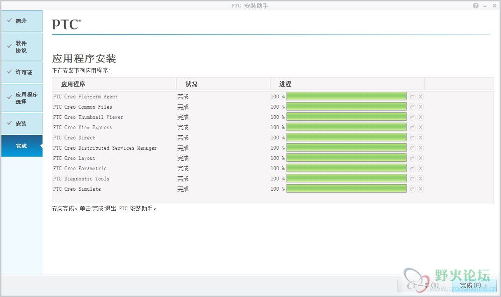Select the PTC Creo Parametric row name
This screenshot has height=297, width=501.
click(x=80, y=168)
